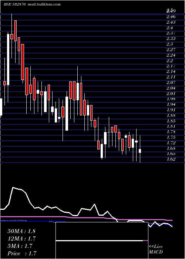
Task: Select the 2.07 price axis label
Action: pyautogui.click(x=171, y=83)
